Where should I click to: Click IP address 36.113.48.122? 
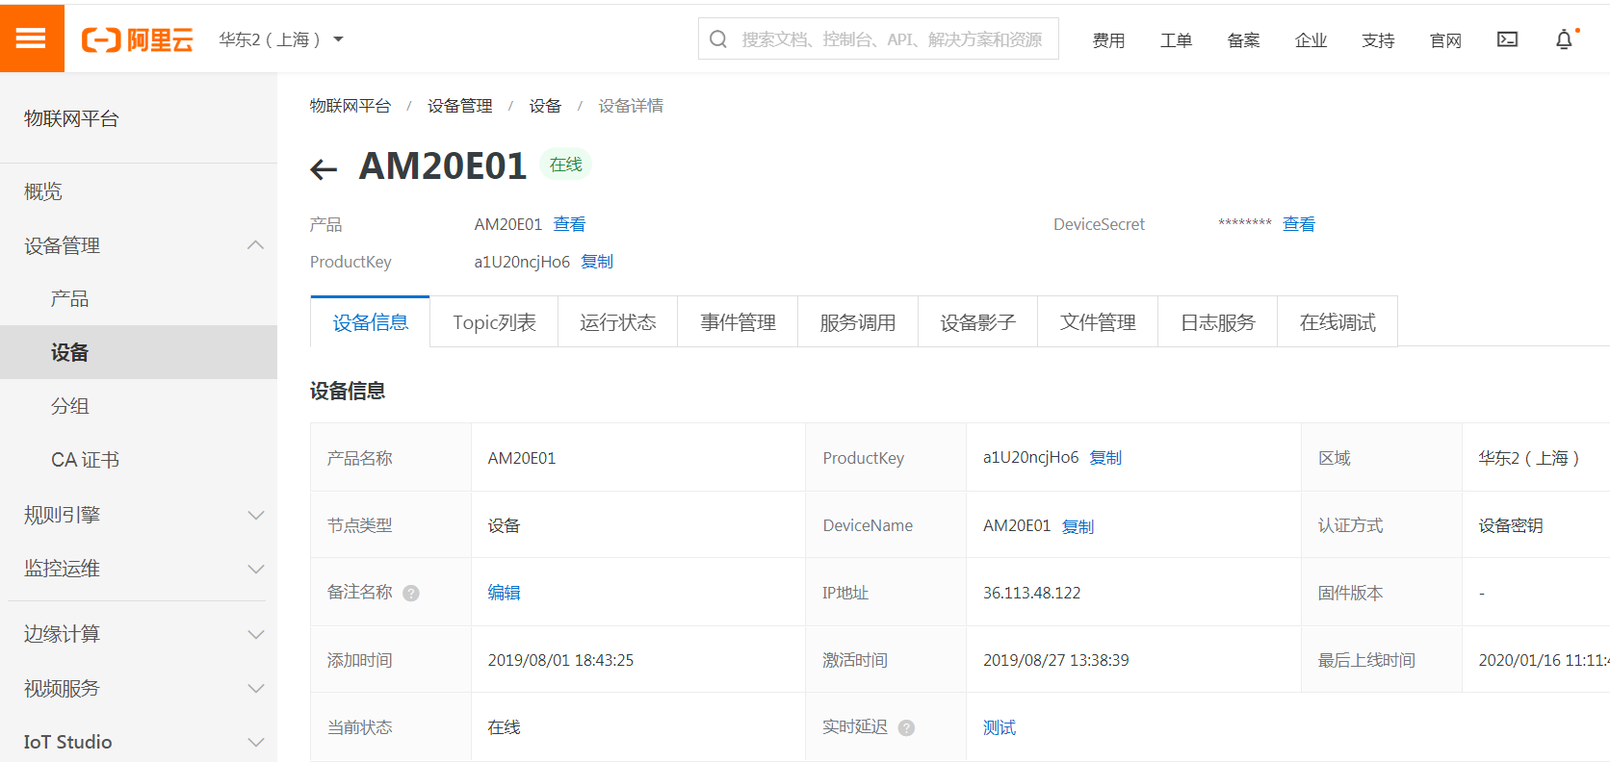point(1031,593)
